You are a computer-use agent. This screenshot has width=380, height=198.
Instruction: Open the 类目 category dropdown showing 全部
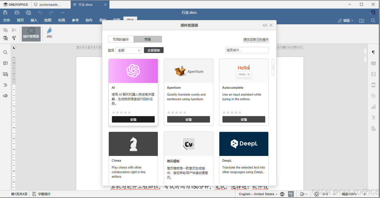pos(129,50)
